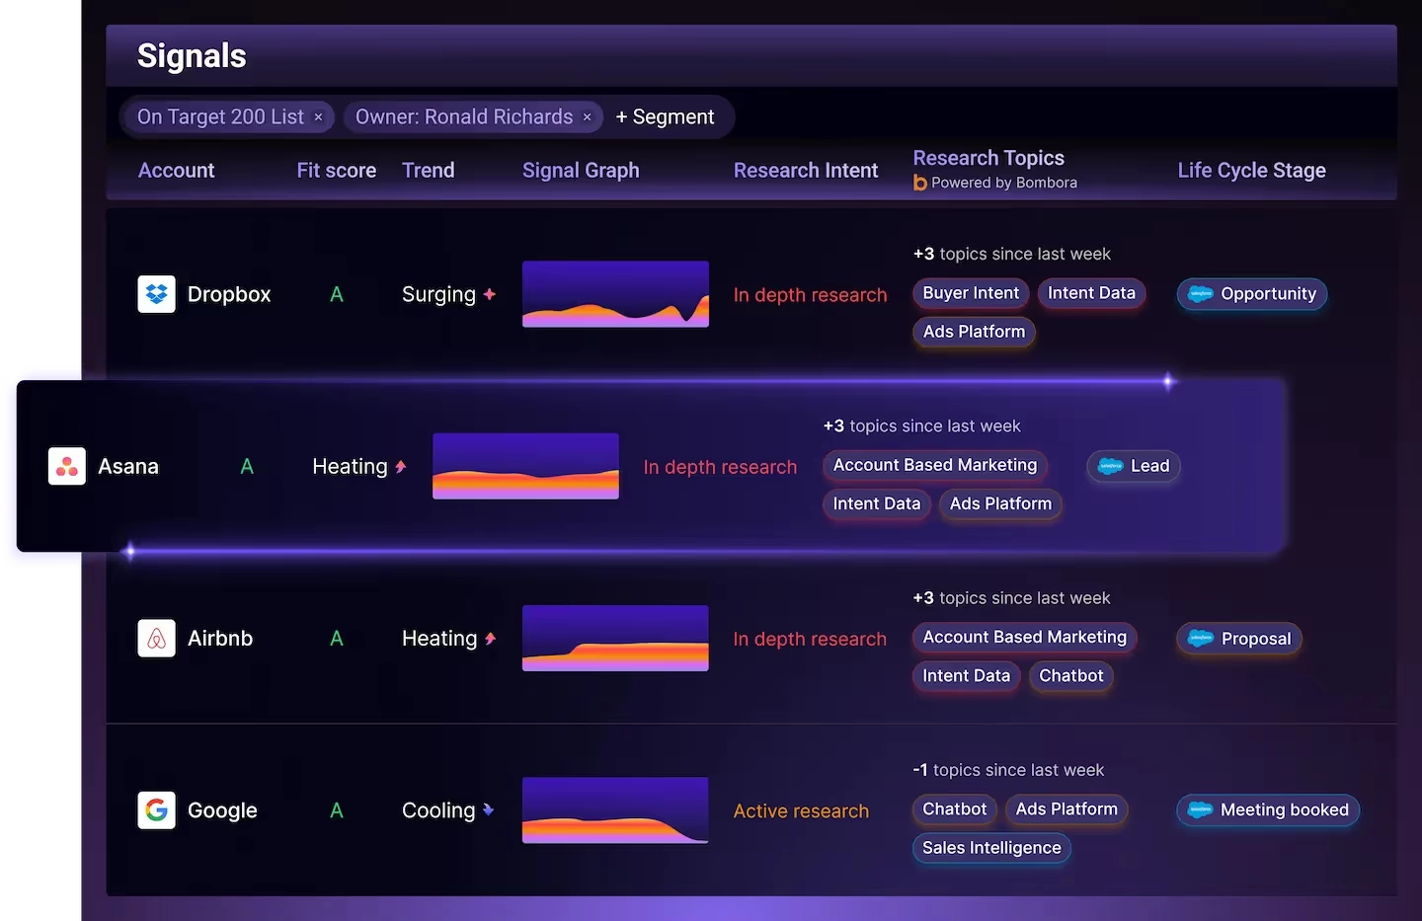Image resolution: width=1422 pixels, height=921 pixels.
Task: Click the Salesforce icon in Opportunity badge
Action: [x=1201, y=294]
